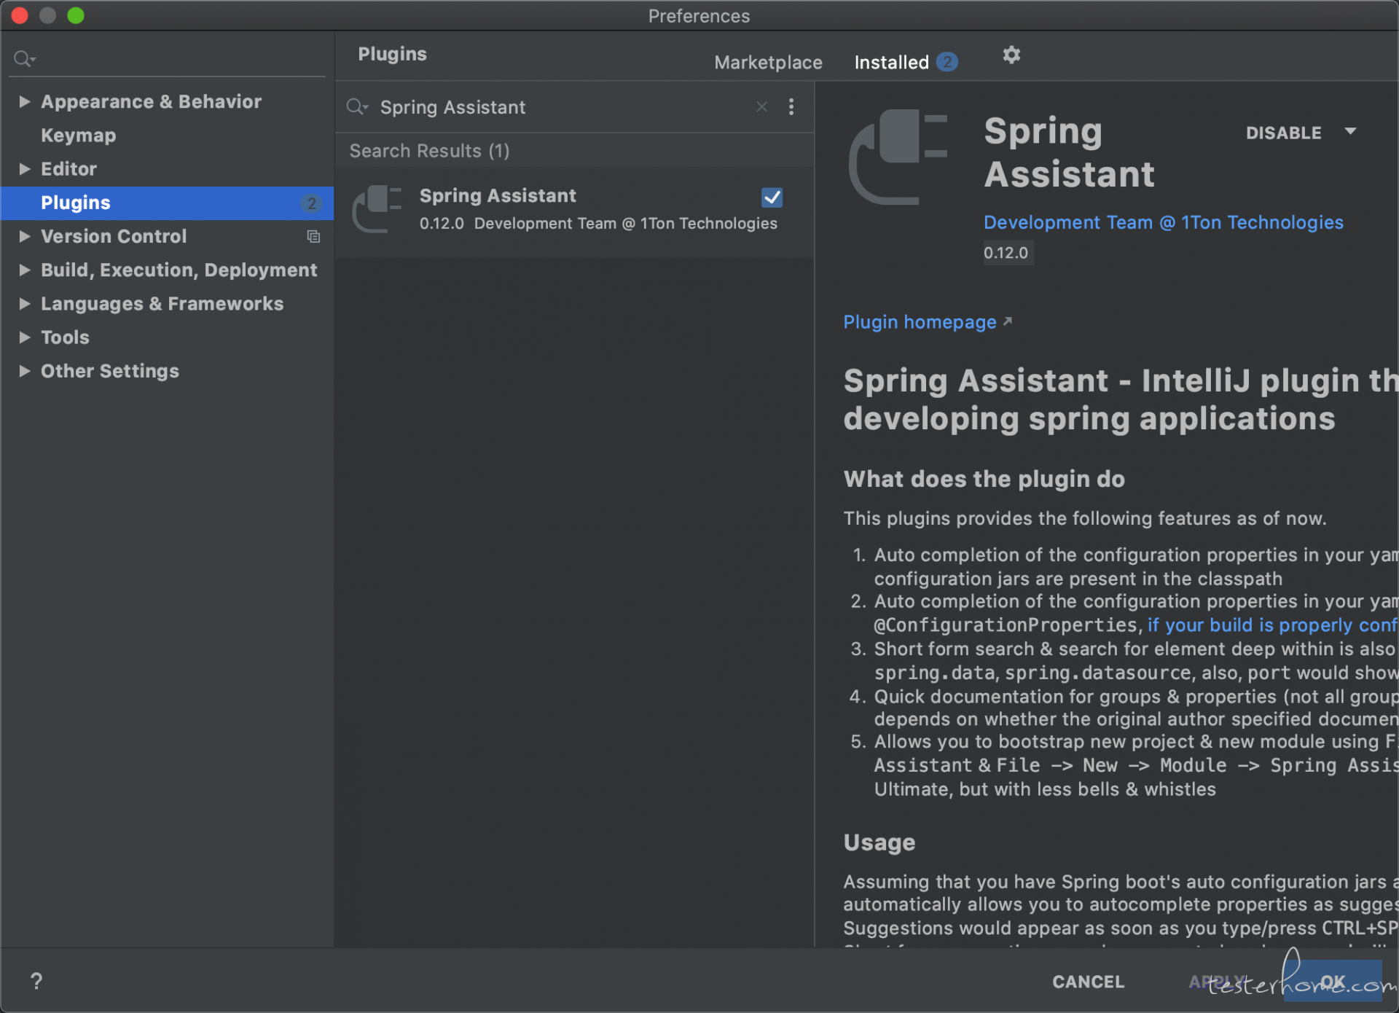Image resolution: width=1399 pixels, height=1013 pixels.
Task: Clear the plugin search field with X
Action: [x=761, y=107]
